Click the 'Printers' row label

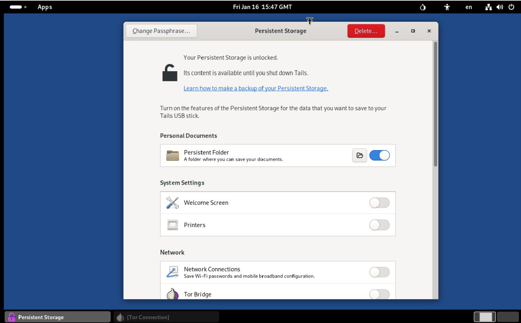[194, 225]
